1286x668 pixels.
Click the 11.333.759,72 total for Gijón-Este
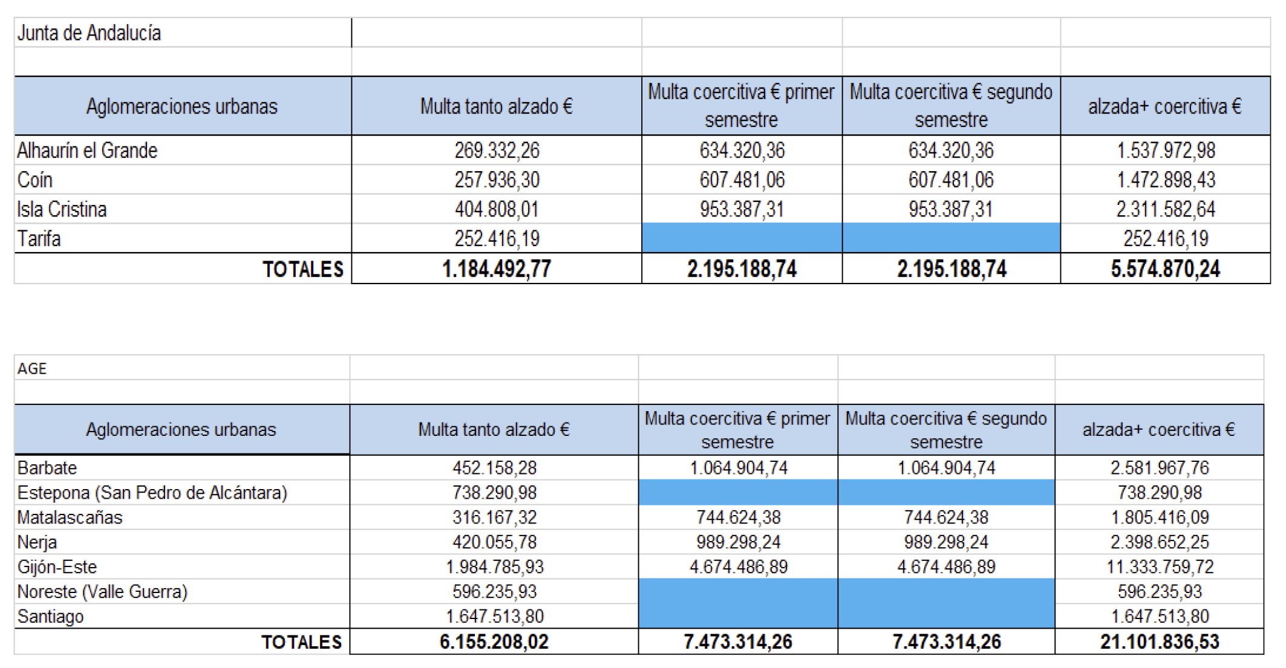1160,567
